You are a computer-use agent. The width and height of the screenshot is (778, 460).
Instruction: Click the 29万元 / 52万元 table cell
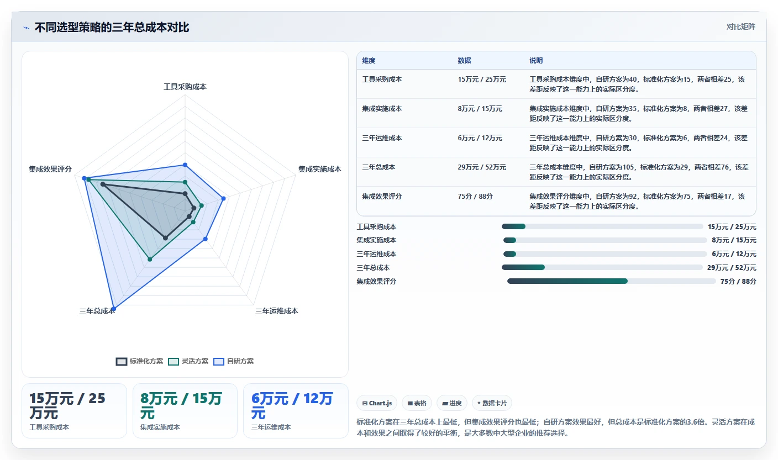pyautogui.click(x=482, y=167)
